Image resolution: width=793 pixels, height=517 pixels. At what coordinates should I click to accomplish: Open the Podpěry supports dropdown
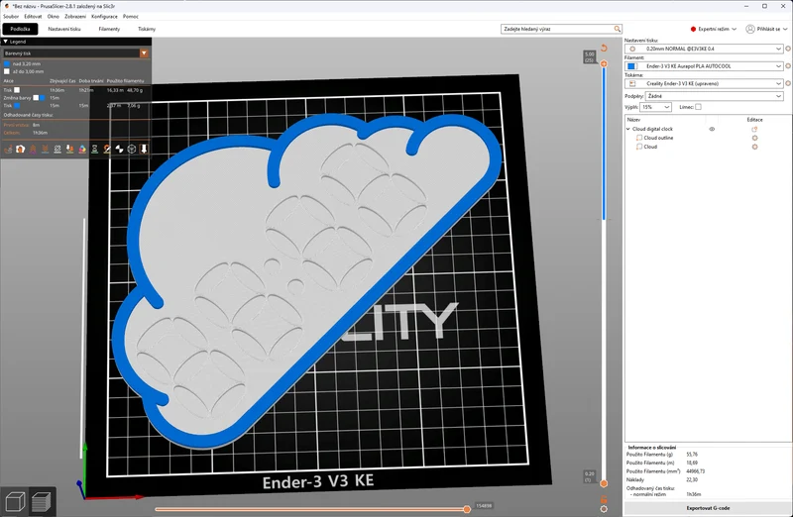[x=714, y=96]
